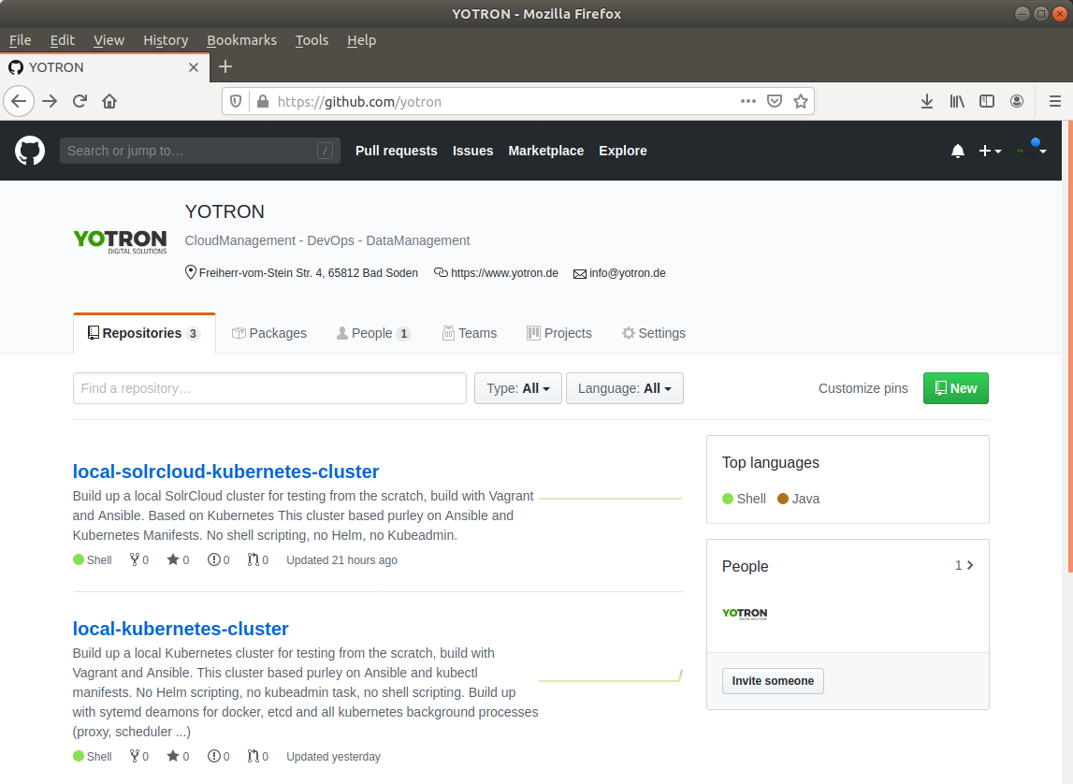The height and width of the screenshot is (784, 1073).
Task: Switch to the Teams tab
Action: (x=470, y=333)
